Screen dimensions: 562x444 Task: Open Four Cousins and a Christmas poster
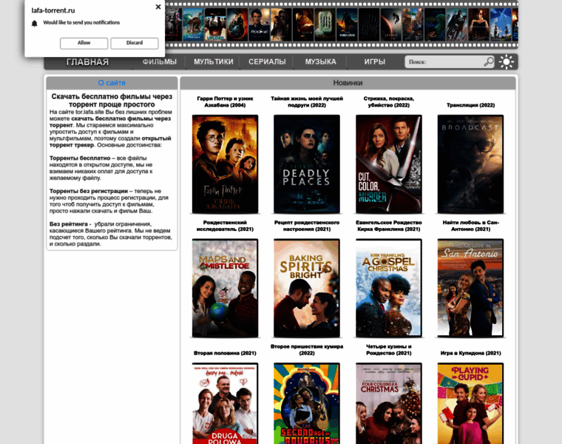pyautogui.click(x=389, y=403)
